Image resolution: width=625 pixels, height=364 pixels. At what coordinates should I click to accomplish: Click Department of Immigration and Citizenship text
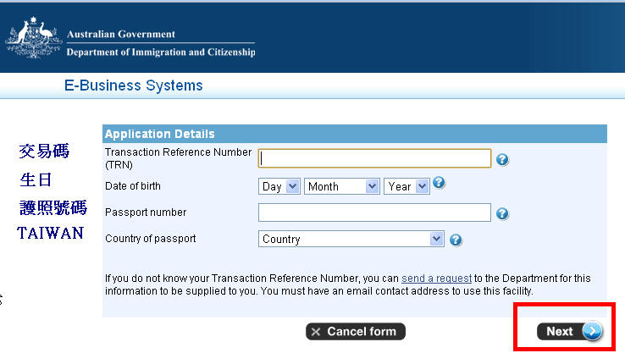point(161,52)
